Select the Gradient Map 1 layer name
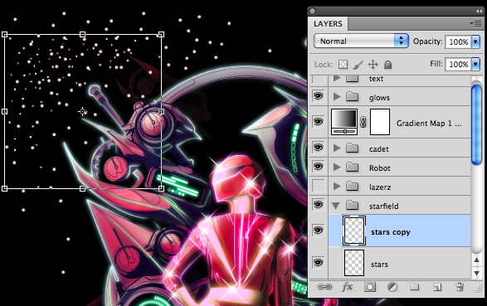This screenshot has width=487, height=306. (429, 124)
